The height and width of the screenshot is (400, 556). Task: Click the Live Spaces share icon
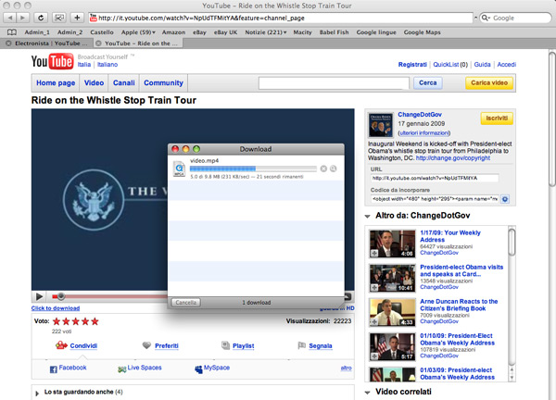tap(121, 369)
